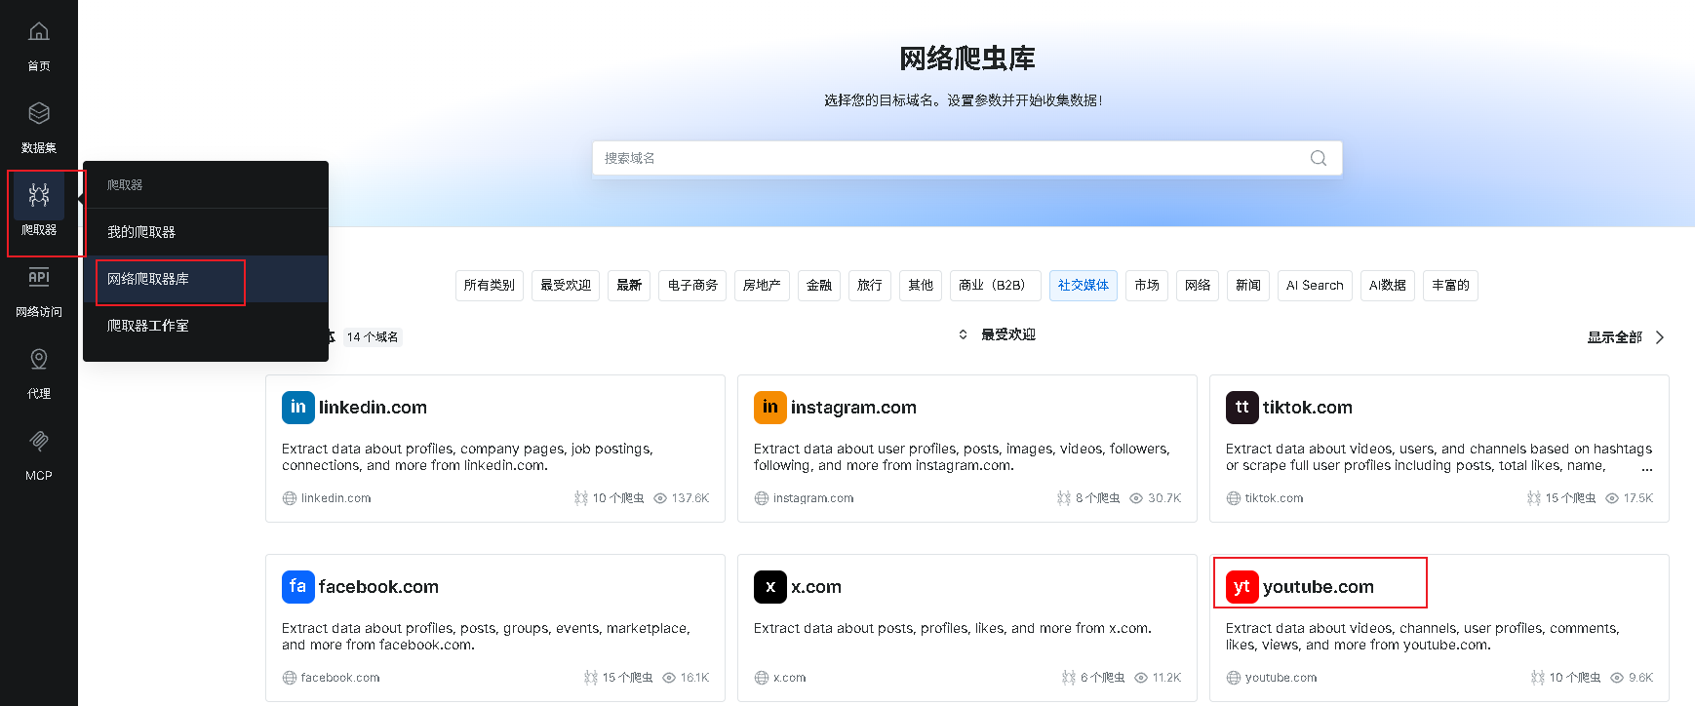Screen dimensions: 1695x706
Task: Click the 9.6K views value on youtube card
Action: click(x=1640, y=678)
